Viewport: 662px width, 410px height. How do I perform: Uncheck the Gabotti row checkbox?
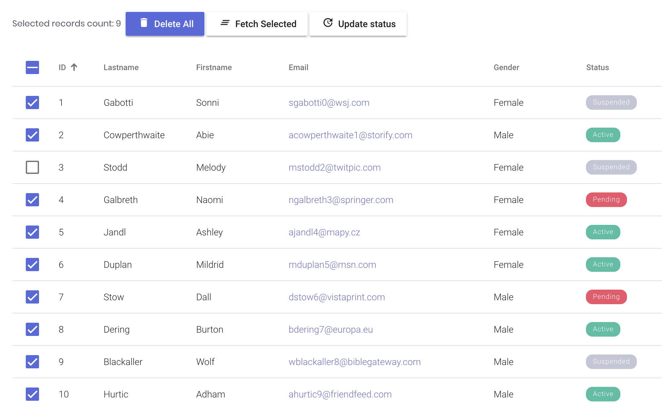[x=32, y=102]
